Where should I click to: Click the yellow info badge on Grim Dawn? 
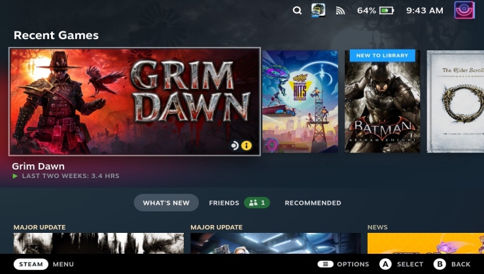[247, 145]
